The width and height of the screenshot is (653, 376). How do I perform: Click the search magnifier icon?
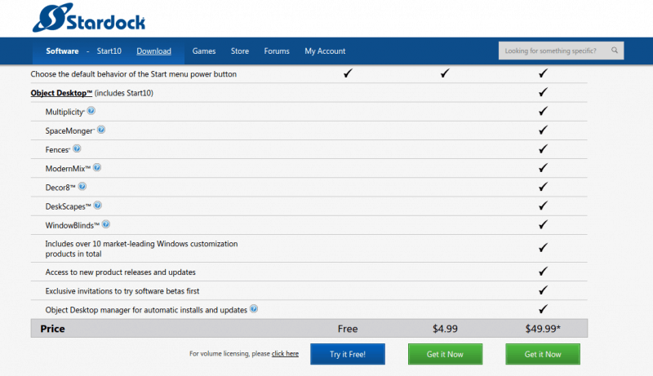[x=615, y=51]
